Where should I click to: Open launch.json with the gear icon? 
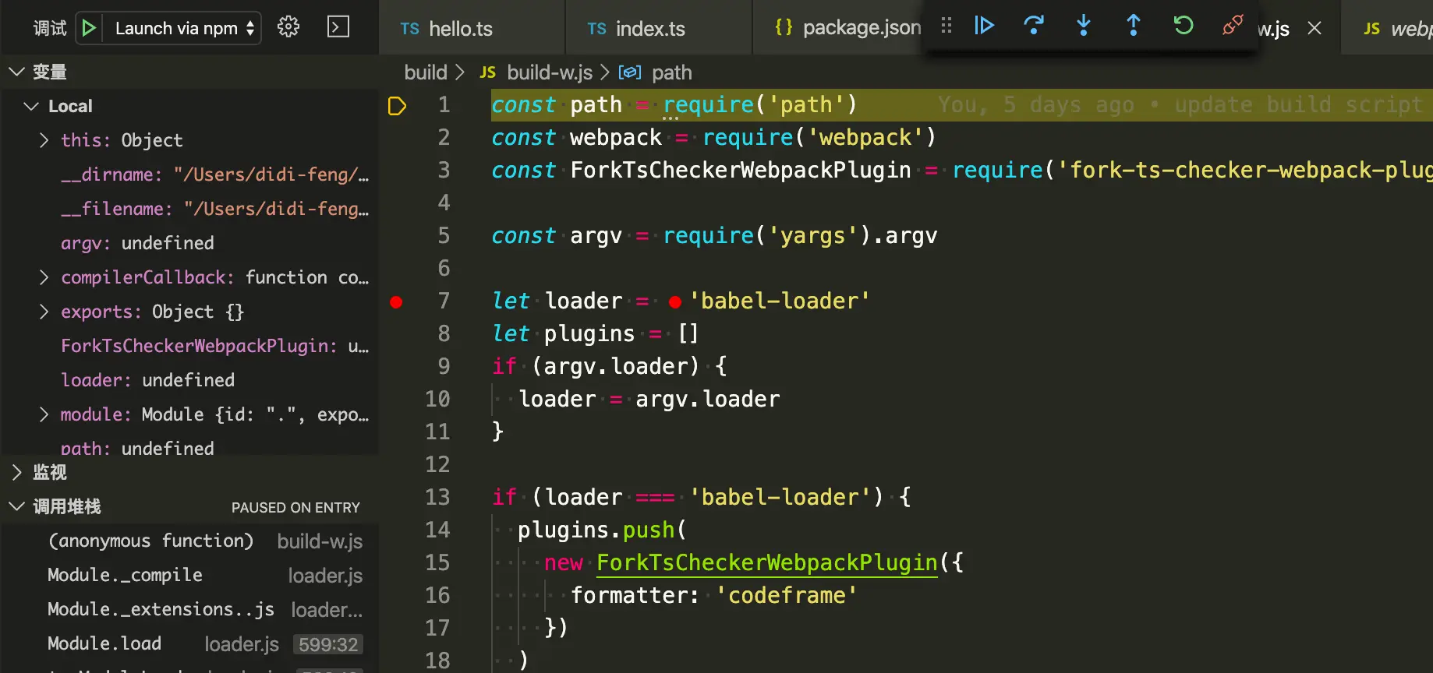pos(288,27)
